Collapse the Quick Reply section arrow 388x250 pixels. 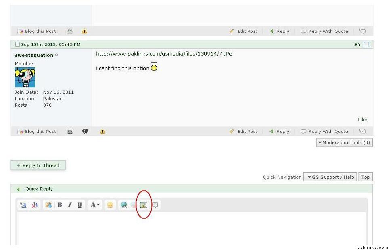(18, 189)
